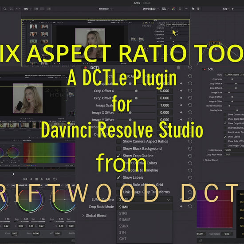Reset Crop Offset Y using its reset arrow

[x=190, y=98]
